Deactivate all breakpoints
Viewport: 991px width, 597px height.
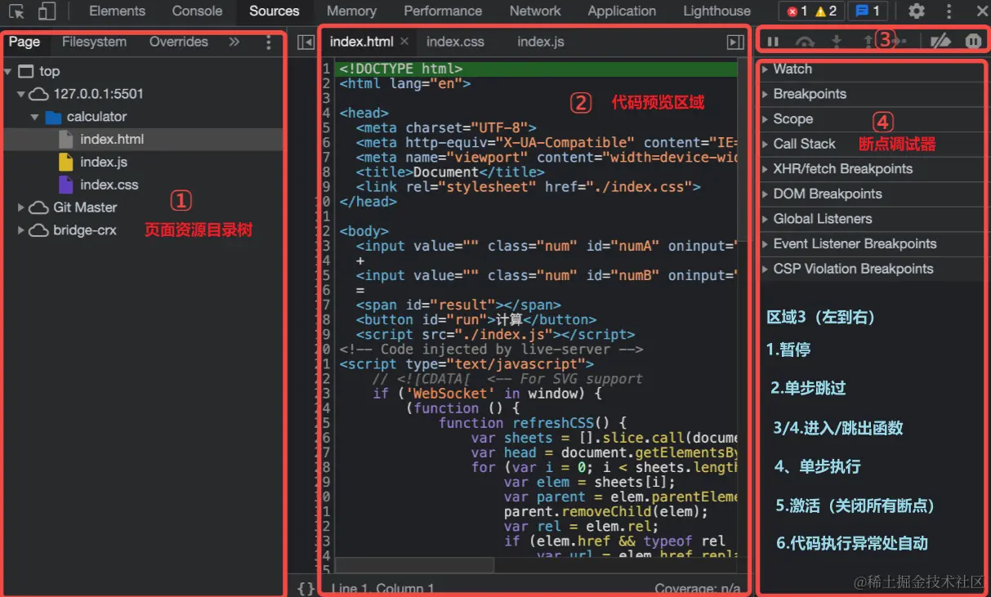click(940, 41)
